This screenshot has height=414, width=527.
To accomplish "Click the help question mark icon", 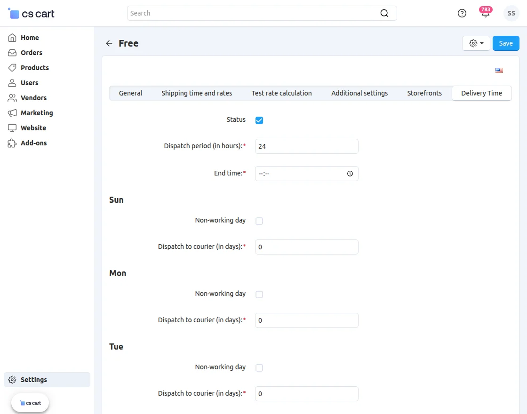I will click(x=462, y=13).
